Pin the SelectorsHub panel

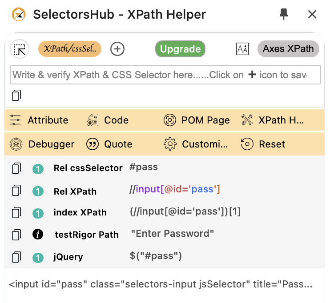tap(283, 14)
